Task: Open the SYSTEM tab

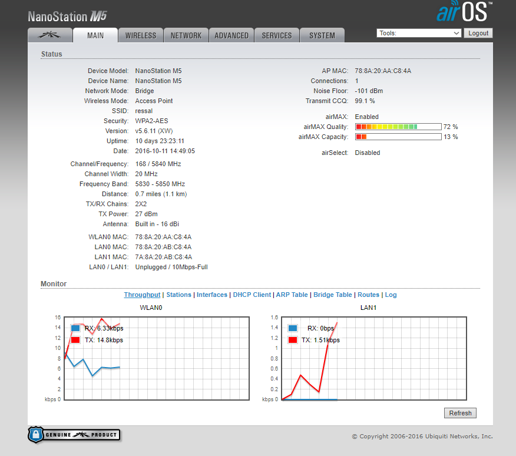Action: tap(322, 35)
